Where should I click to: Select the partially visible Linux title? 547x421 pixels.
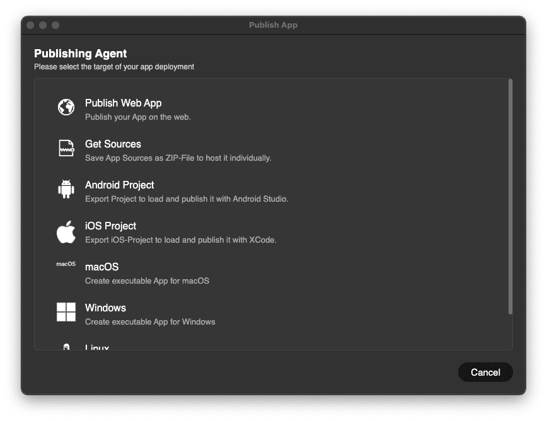tap(97, 347)
